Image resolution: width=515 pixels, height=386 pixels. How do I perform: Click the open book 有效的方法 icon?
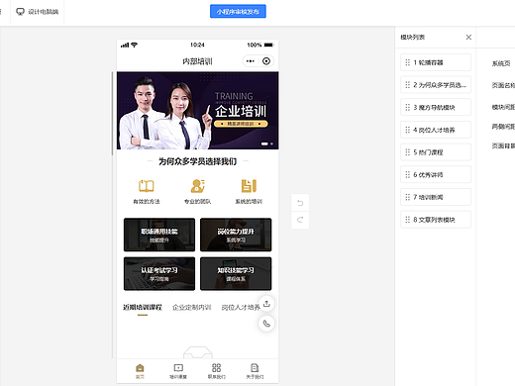147,186
